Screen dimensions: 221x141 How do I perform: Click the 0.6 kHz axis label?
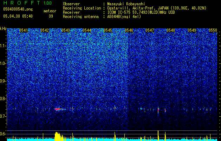(3, 134)
